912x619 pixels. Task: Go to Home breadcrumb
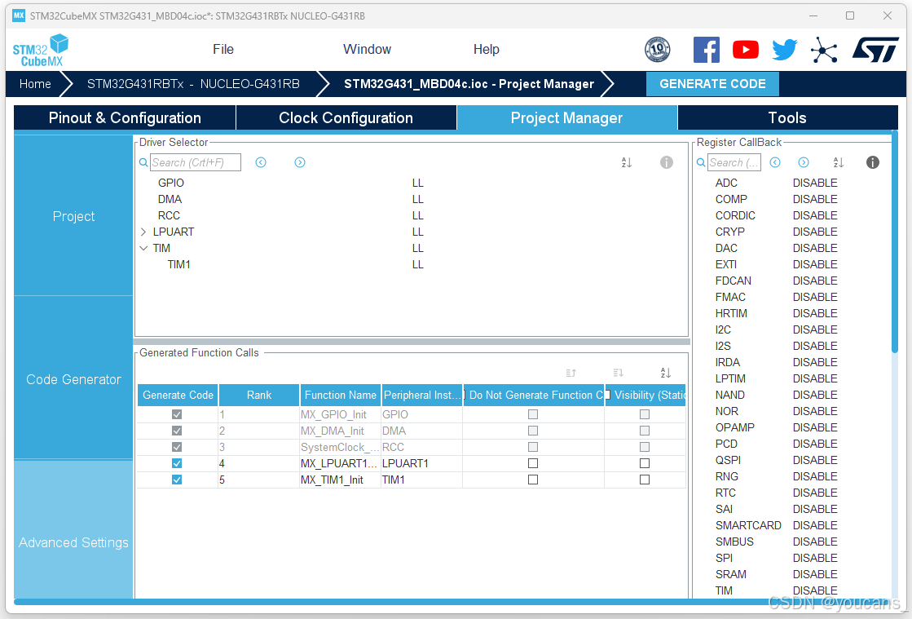click(x=36, y=84)
